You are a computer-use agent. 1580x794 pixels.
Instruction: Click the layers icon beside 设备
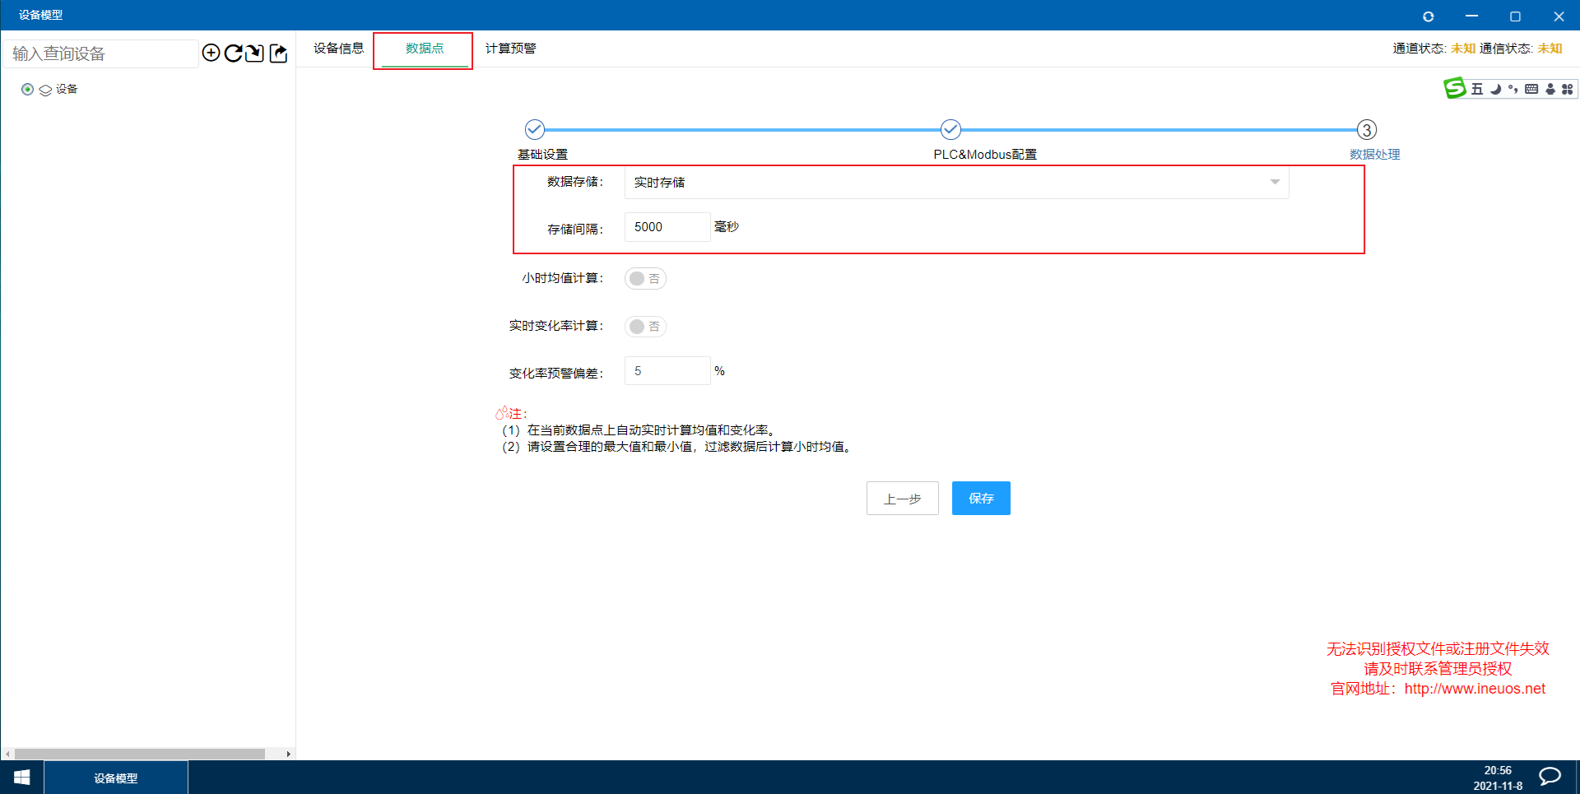(45, 90)
